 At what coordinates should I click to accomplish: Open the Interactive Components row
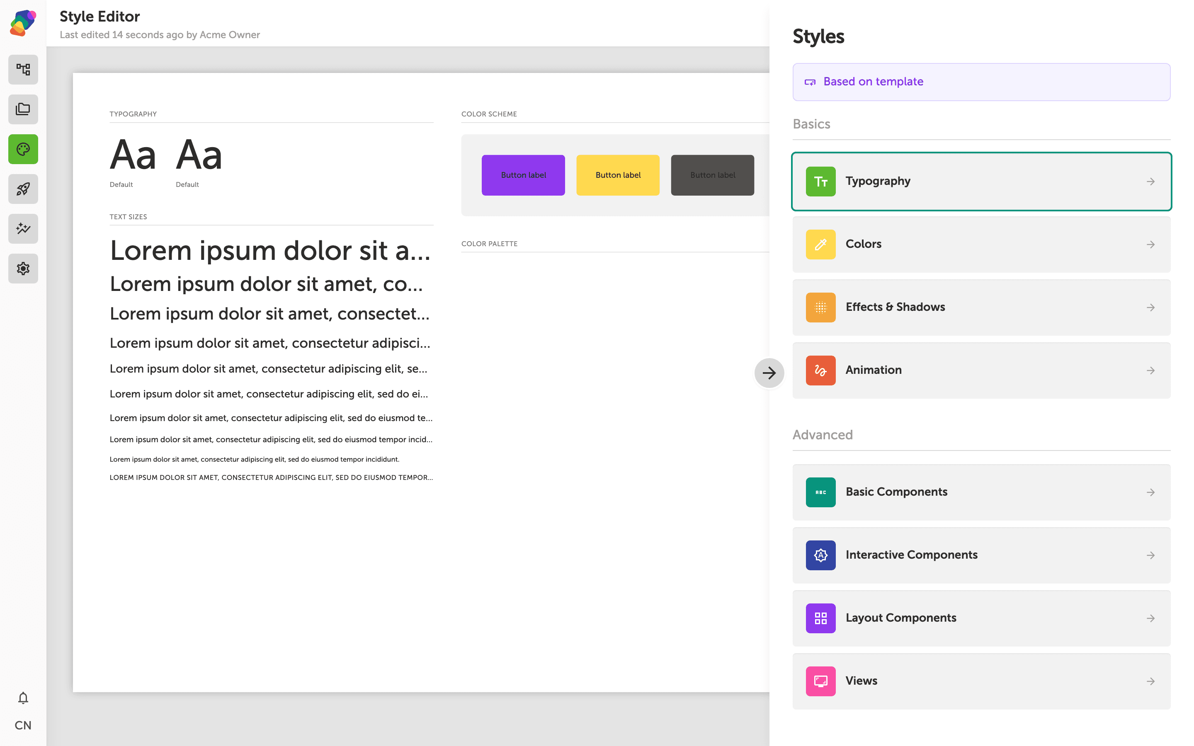981,555
